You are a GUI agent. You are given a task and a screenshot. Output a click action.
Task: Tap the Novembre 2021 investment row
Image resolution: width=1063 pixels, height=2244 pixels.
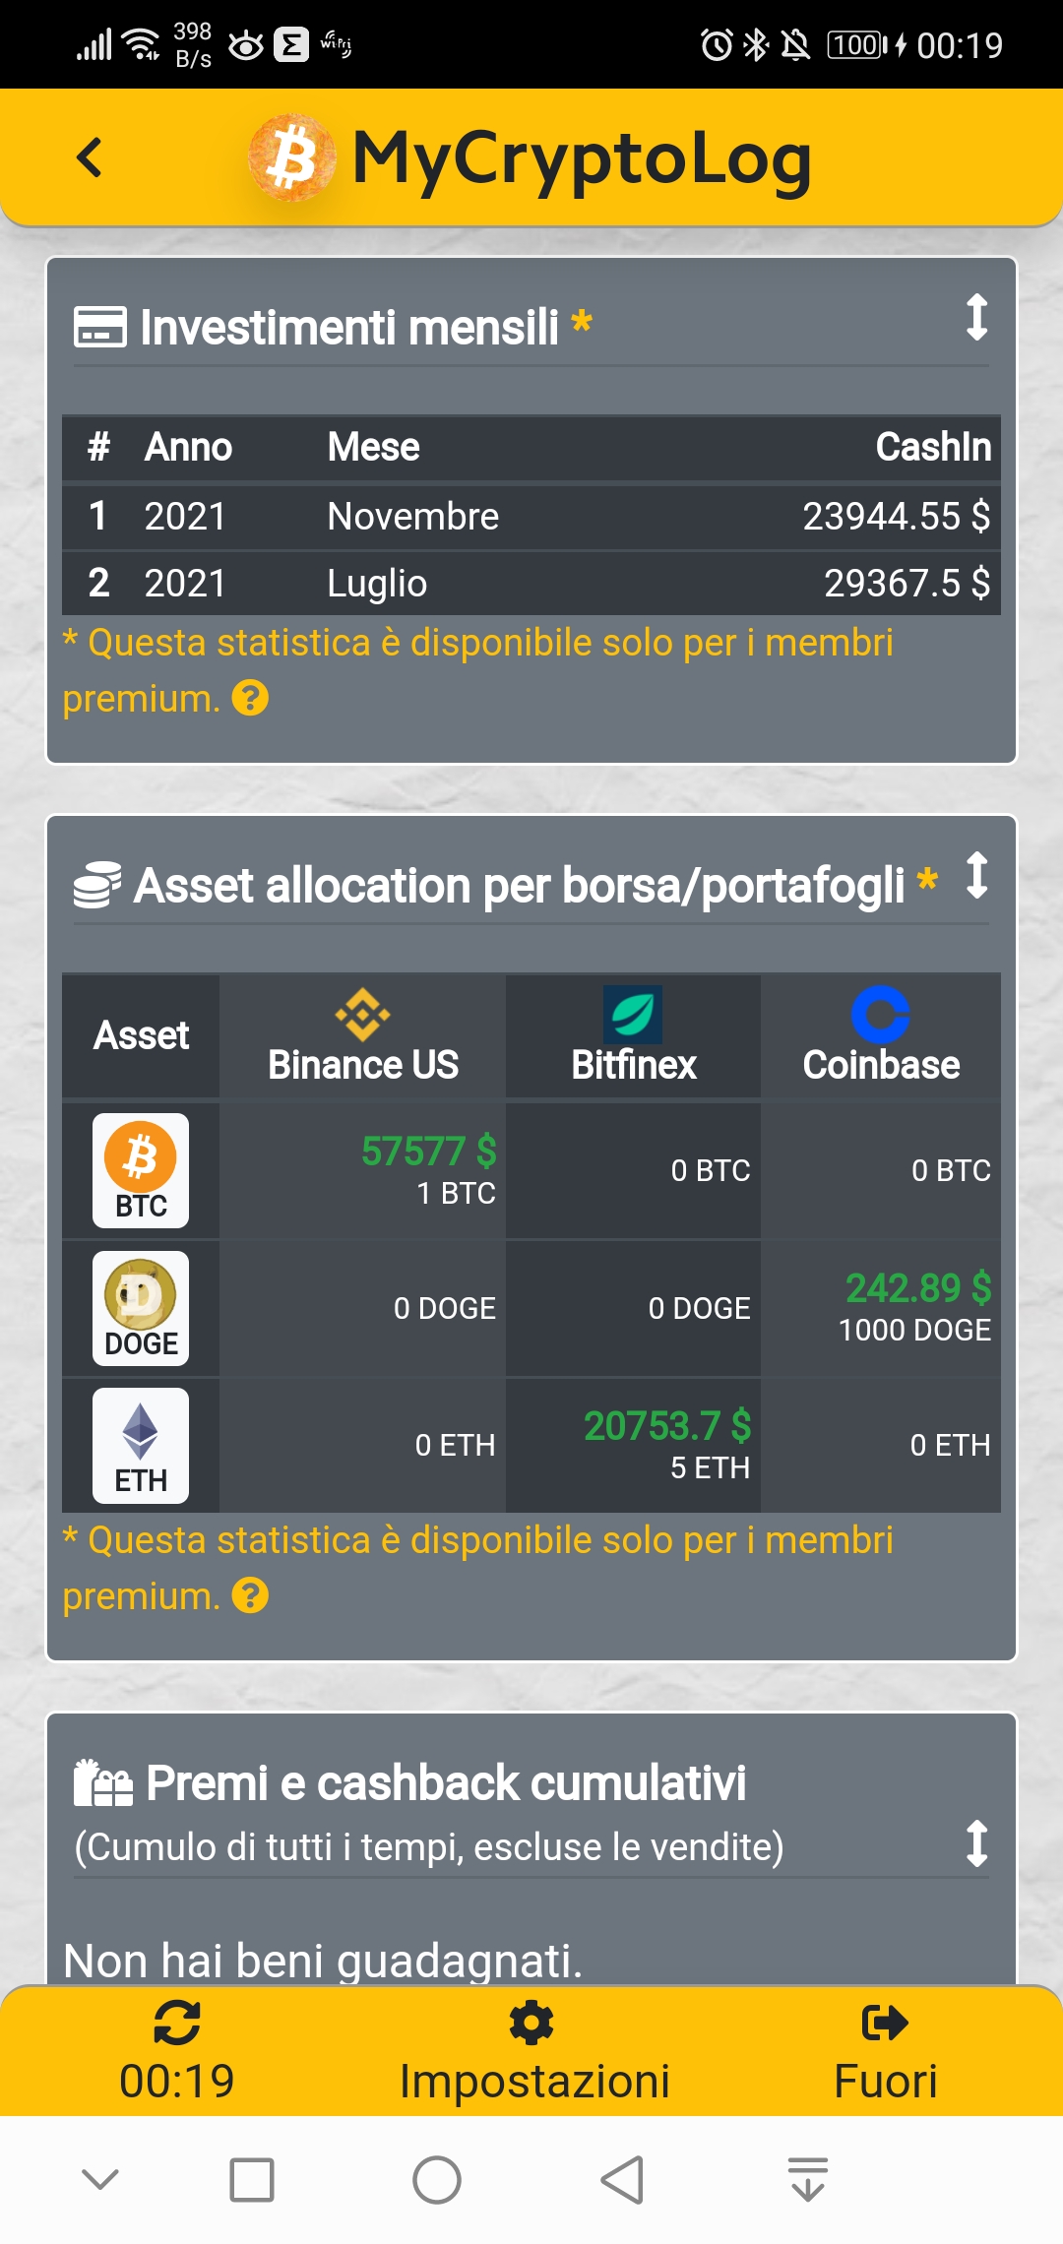click(531, 517)
